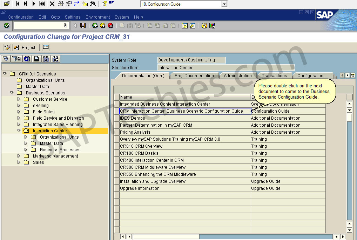Open the Configuration Guide dropdown list
The image size is (357, 240).
point(224,4)
